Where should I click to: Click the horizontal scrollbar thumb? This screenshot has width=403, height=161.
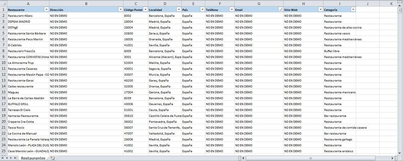pyautogui.click(x=310, y=158)
